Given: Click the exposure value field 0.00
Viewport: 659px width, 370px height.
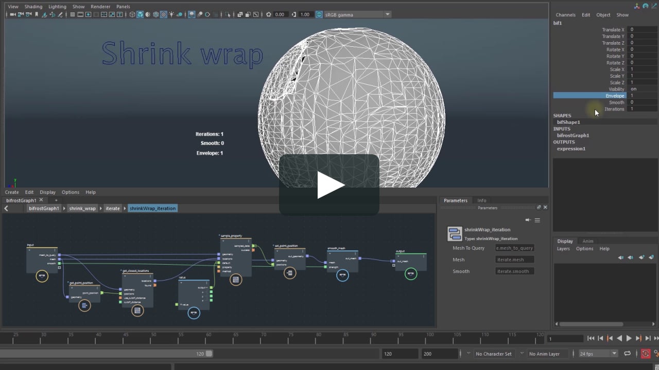Looking at the screenshot, I should click(280, 14).
